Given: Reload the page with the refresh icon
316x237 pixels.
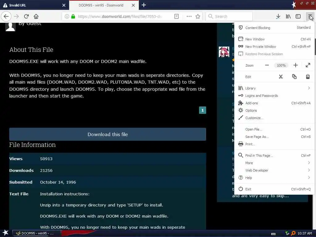Looking at the screenshot, I should coord(27,16).
